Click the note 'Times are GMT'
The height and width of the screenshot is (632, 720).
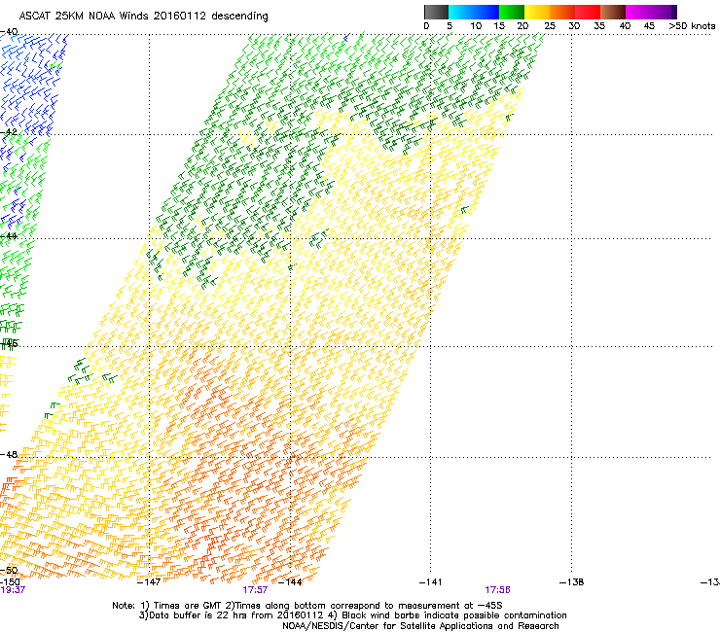tap(188, 606)
